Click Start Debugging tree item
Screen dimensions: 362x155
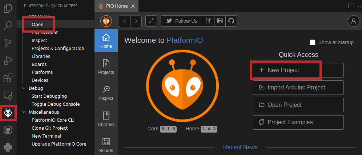[49, 96]
